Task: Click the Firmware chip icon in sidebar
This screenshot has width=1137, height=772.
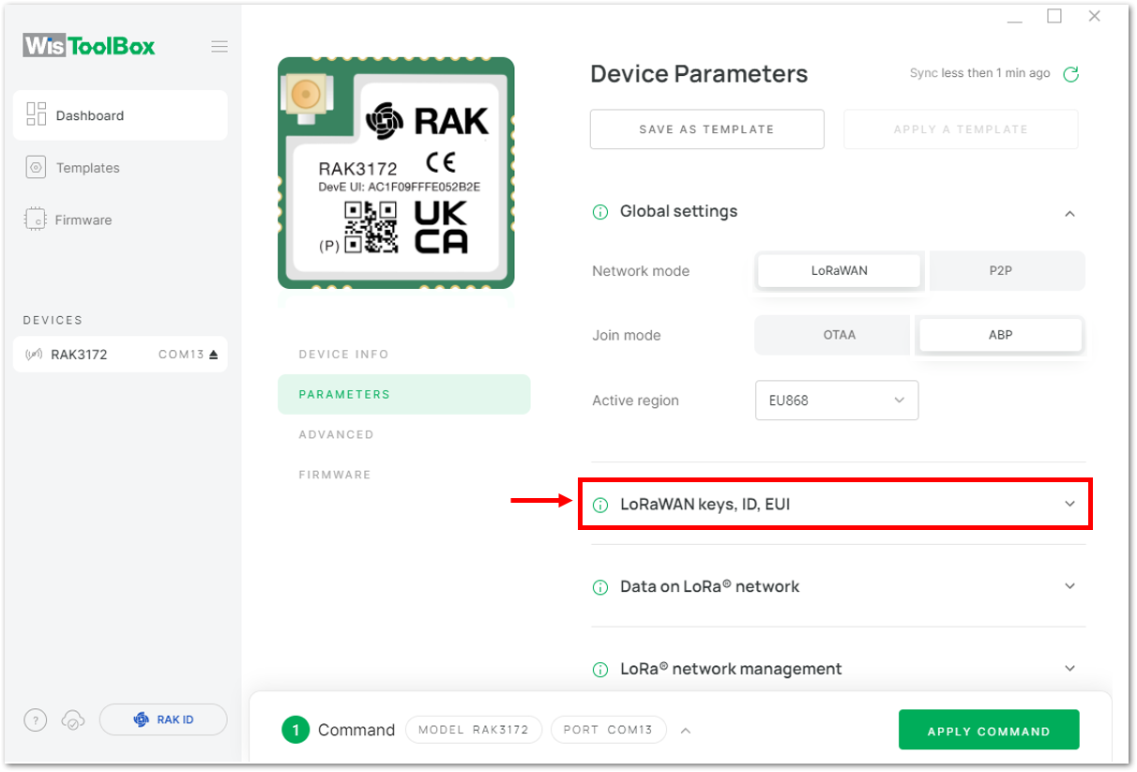Action: pos(35,219)
